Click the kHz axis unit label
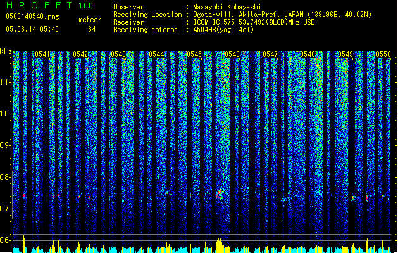This screenshot has height=253, width=398. click(6, 51)
